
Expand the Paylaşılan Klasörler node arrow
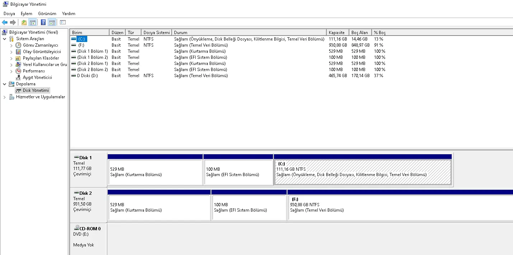pos(11,58)
